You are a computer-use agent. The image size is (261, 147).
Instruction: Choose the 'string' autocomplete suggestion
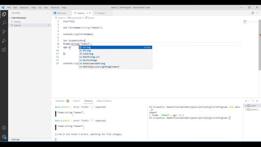115,47
